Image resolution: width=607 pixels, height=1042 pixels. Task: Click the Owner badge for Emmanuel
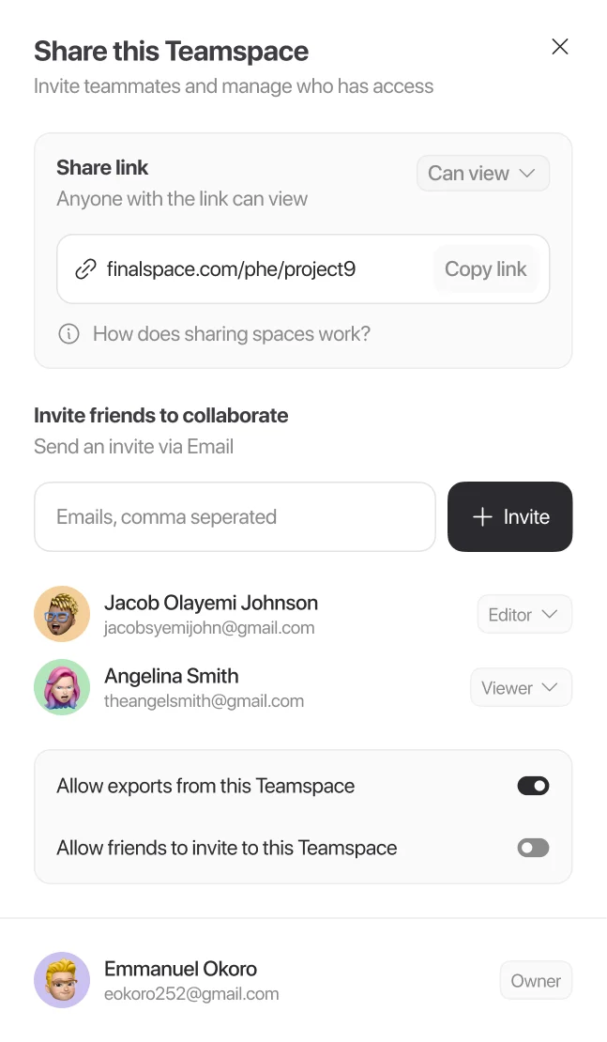click(536, 981)
